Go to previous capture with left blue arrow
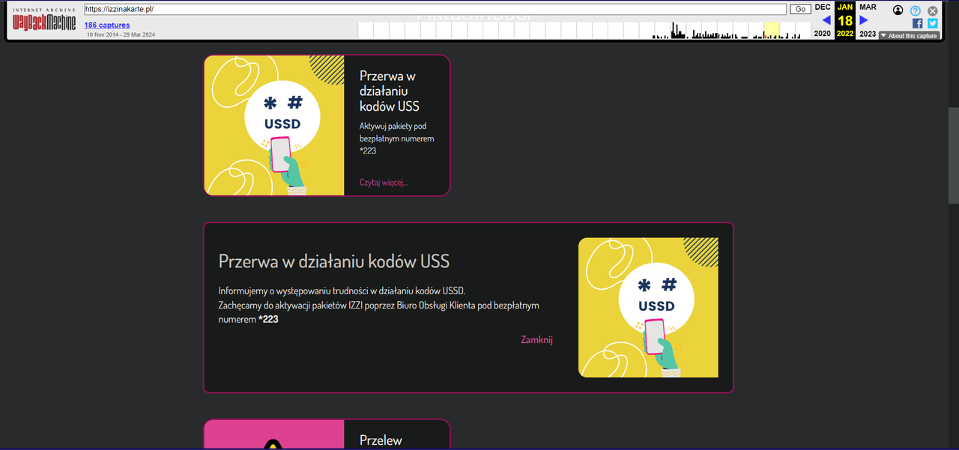 826,20
